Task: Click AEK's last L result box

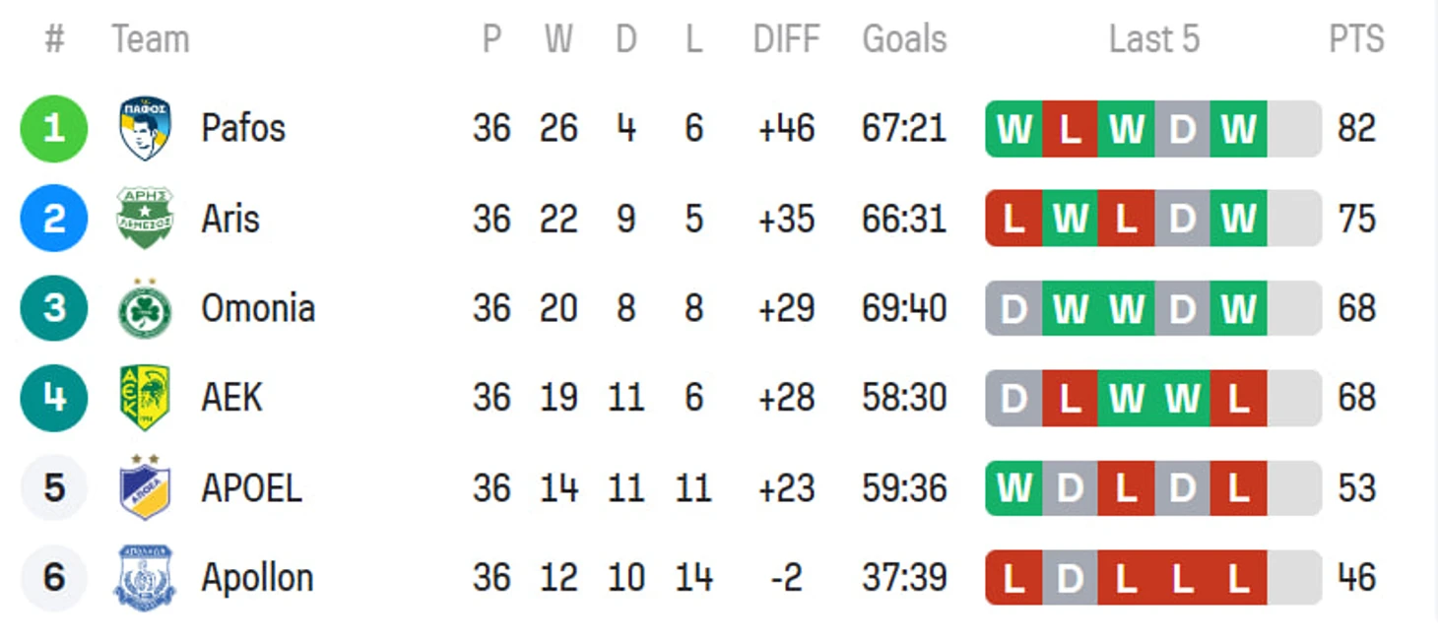Action: coord(1238,398)
